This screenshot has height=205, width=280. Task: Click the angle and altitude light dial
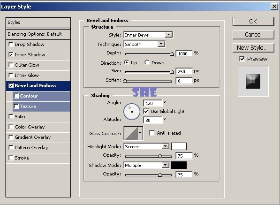pyautogui.click(x=132, y=112)
